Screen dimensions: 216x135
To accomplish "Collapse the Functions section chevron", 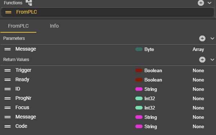I will (210, 3).
